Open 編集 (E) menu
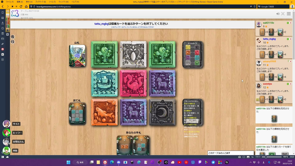 coord(20,2)
